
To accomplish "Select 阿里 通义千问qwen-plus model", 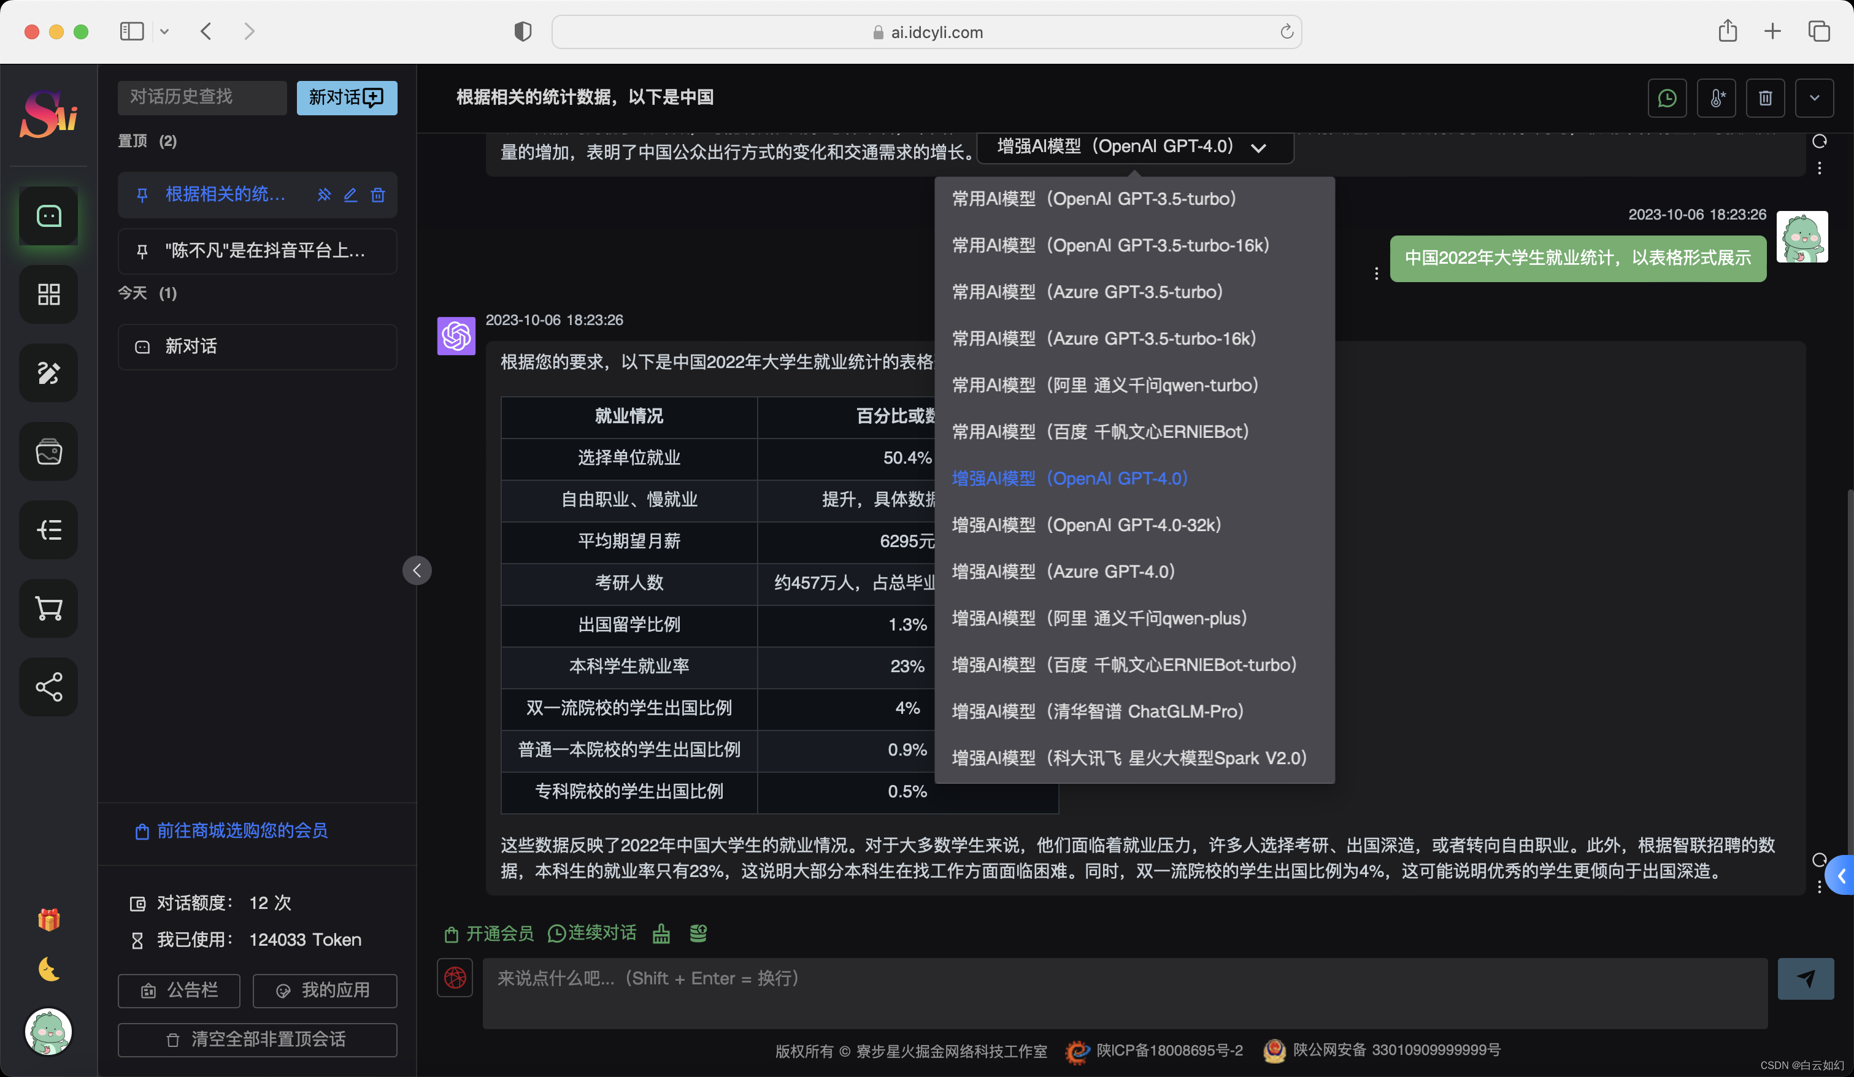I will point(1134,618).
